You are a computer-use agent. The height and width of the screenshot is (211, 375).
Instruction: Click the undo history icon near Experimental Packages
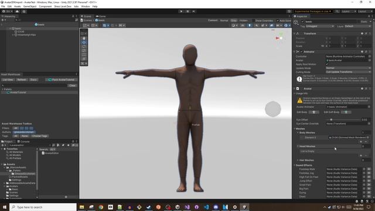coord(289,11)
